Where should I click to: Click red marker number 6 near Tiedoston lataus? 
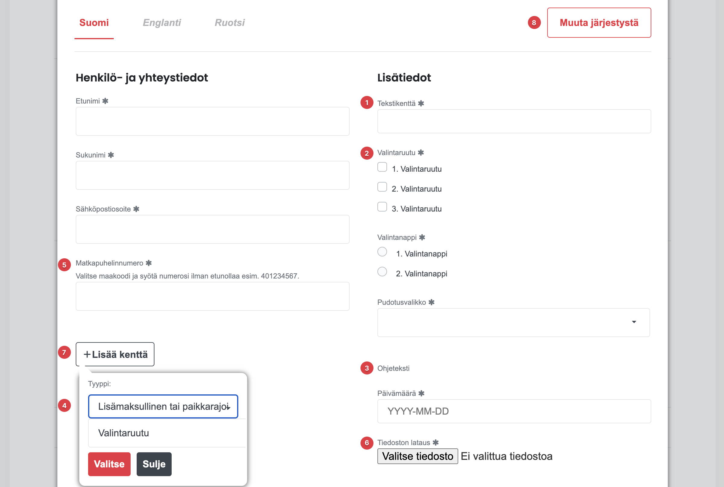[367, 443]
